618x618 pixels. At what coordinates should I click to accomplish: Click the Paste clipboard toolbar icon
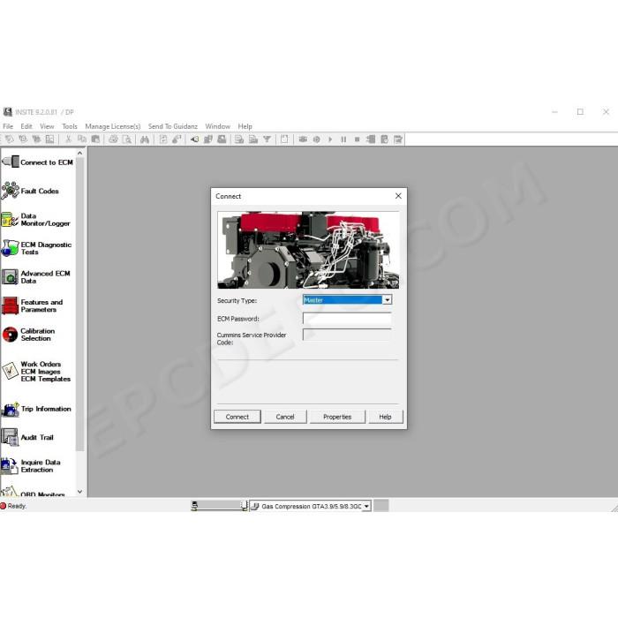point(95,139)
